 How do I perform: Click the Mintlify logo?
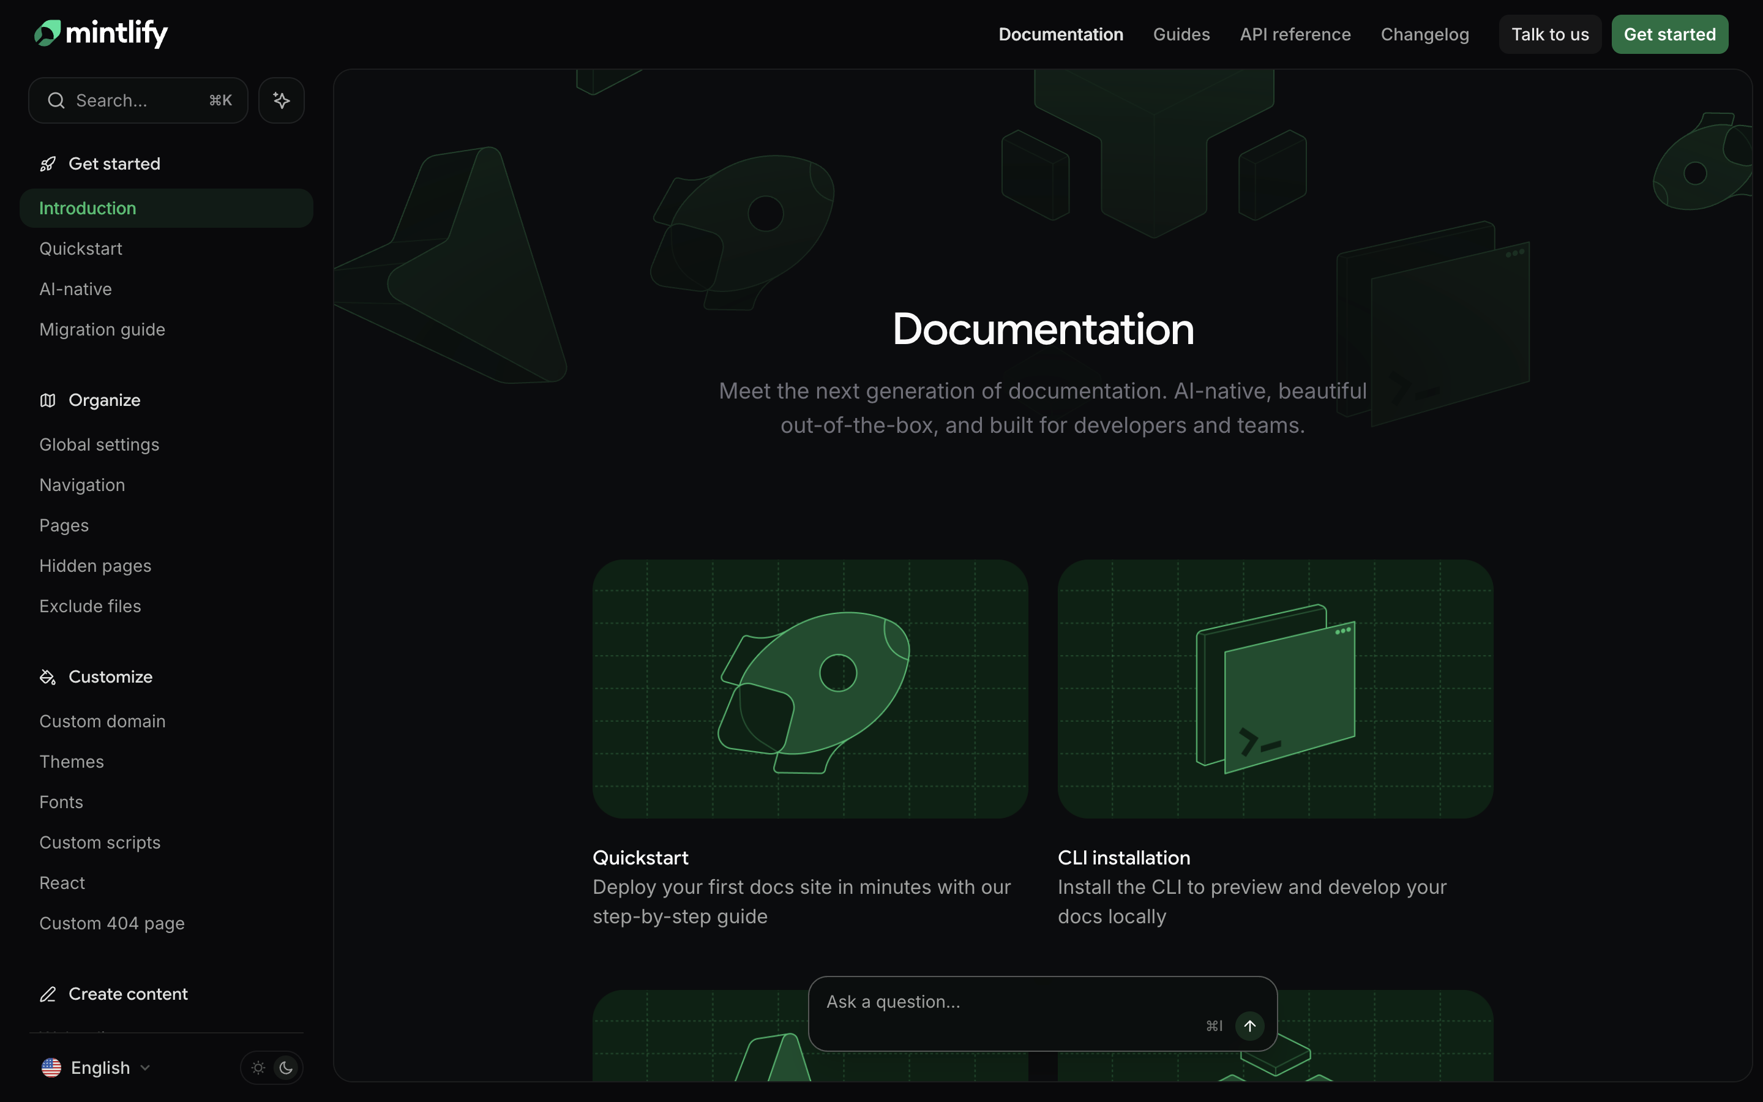coord(100,34)
